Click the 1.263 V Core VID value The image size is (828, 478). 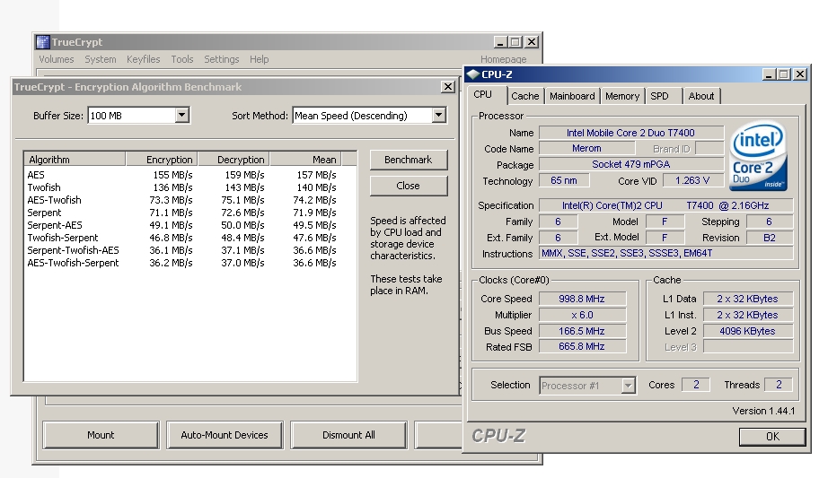(692, 180)
